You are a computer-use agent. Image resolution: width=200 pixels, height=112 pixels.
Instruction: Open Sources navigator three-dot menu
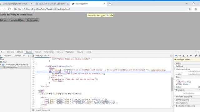(x=28, y=56)
